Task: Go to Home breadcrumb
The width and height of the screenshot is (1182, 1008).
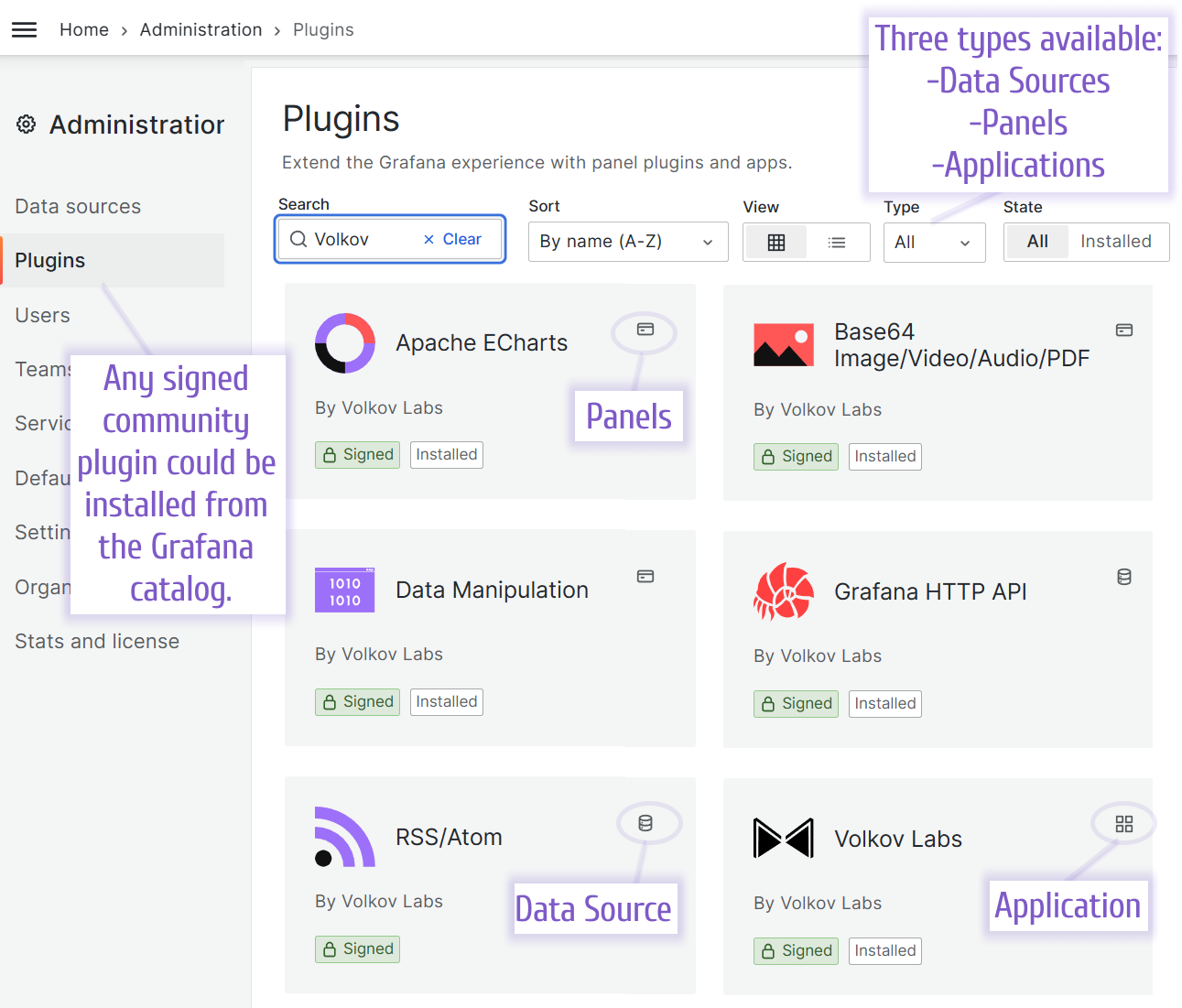Action: [84, 30]
